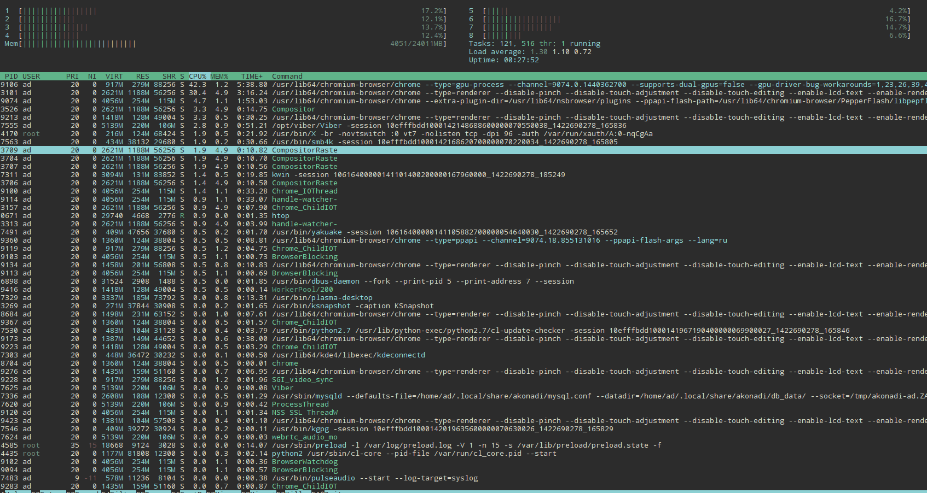The height and width of the screenshot is (493, 927).
Task: Select the Chrome_IOThread process row
Action: (x=463, y=191)
